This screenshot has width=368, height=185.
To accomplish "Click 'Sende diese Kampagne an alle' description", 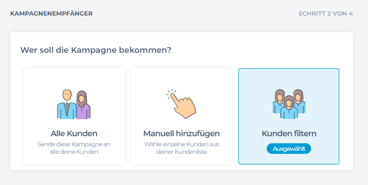I will 74,148.
